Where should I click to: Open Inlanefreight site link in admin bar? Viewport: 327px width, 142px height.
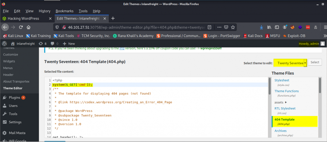click(23, 44)
